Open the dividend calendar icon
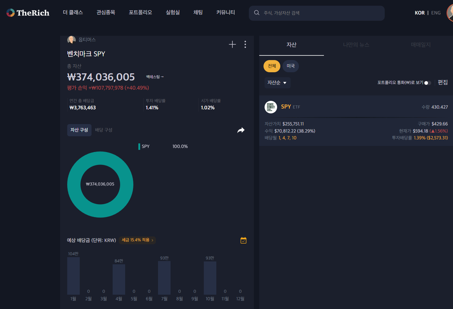453x309 pixels. (x=243, y=240)
